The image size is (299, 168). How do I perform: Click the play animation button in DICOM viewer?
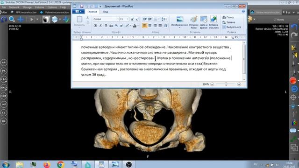coord(32,19)
